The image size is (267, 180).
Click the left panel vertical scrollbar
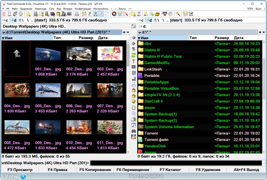[x=128, y=97]
